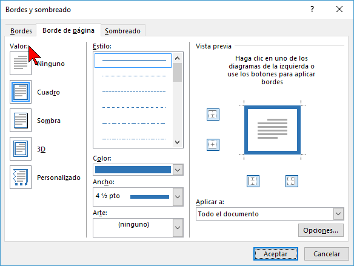The image size is (354, 266).
Task: Click the 3D label
Action: tap(41, 149)
